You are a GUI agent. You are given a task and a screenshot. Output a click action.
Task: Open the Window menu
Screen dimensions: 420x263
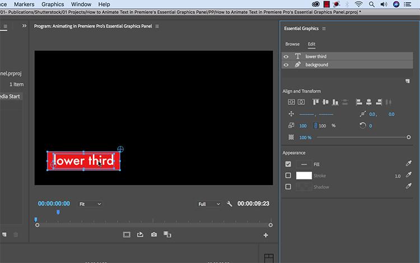point(81,4)
